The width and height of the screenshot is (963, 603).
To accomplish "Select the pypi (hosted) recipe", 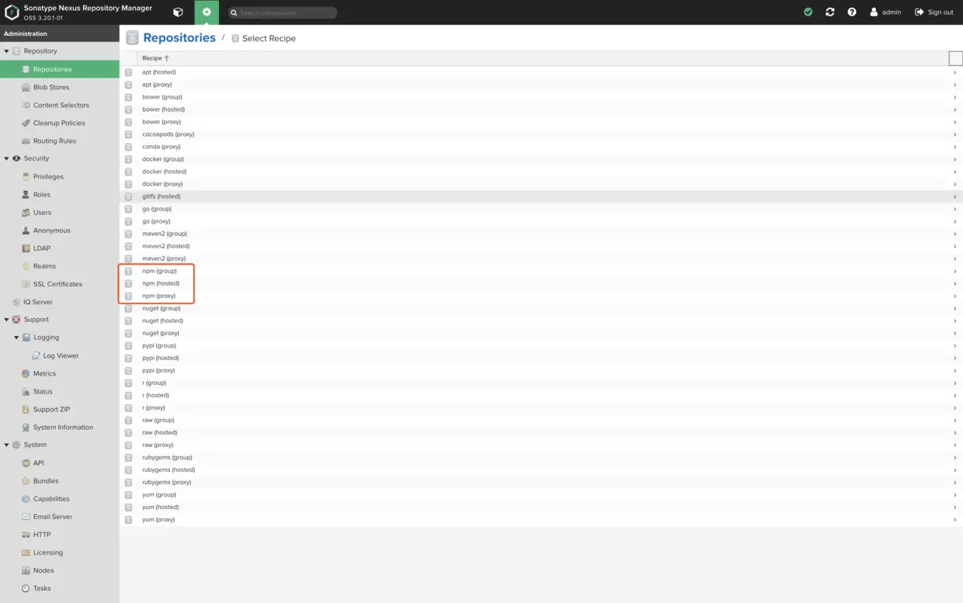I will 541,358.
